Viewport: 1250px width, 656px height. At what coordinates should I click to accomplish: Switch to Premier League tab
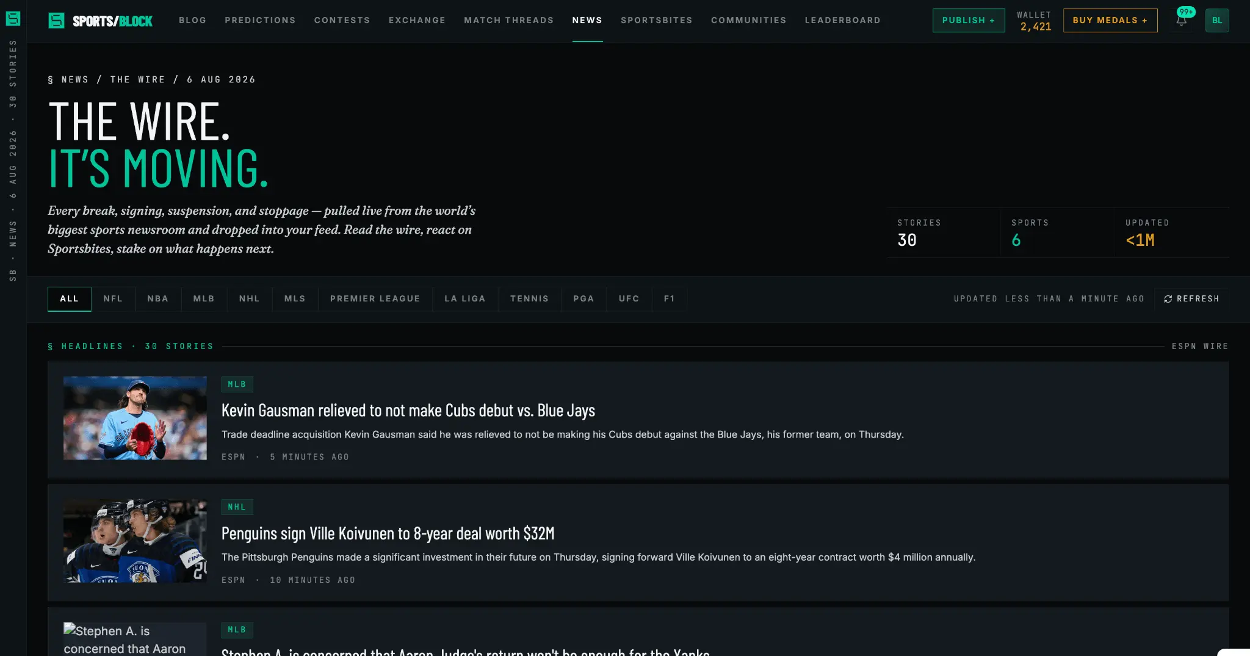coord(375,299)
